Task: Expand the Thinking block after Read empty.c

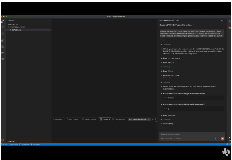Action: pos(167,67)
